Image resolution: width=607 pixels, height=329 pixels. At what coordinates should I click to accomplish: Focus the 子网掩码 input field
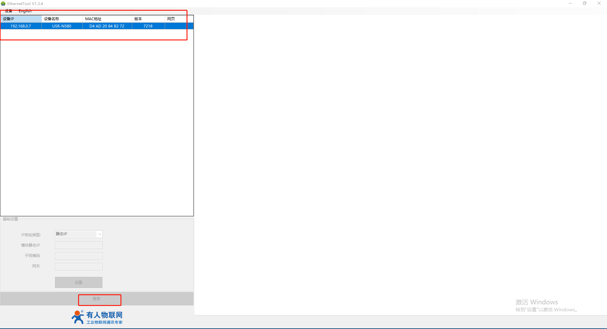tap(79, 256)
